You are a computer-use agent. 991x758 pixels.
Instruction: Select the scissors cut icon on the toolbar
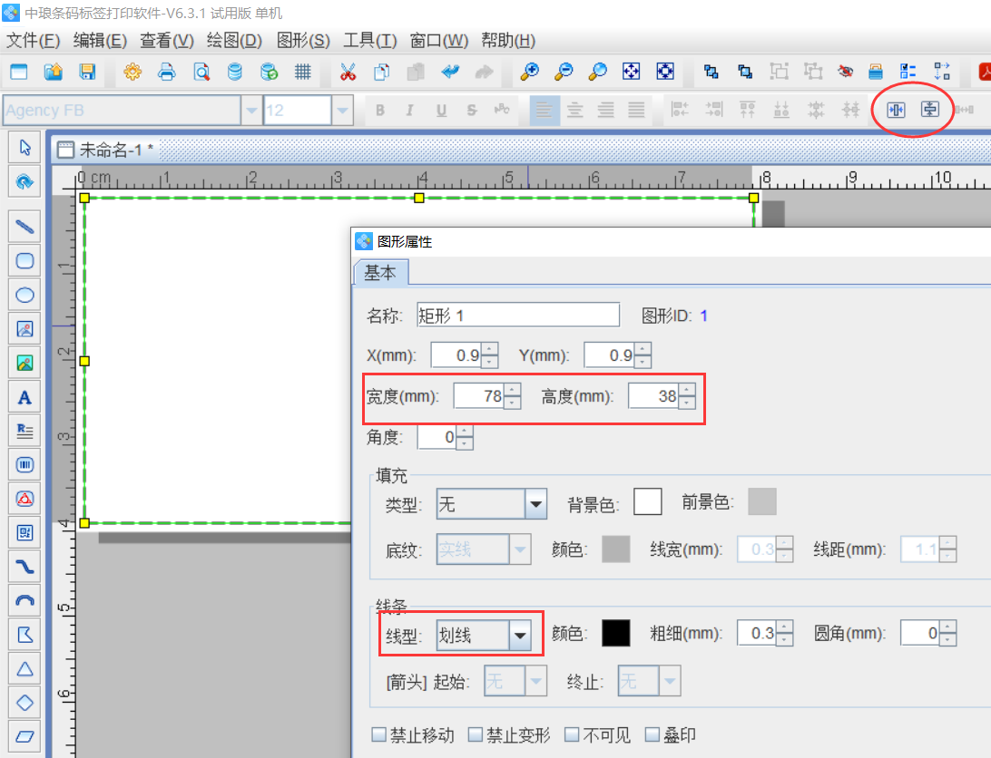pyautogui.click(x=348, y=72)
